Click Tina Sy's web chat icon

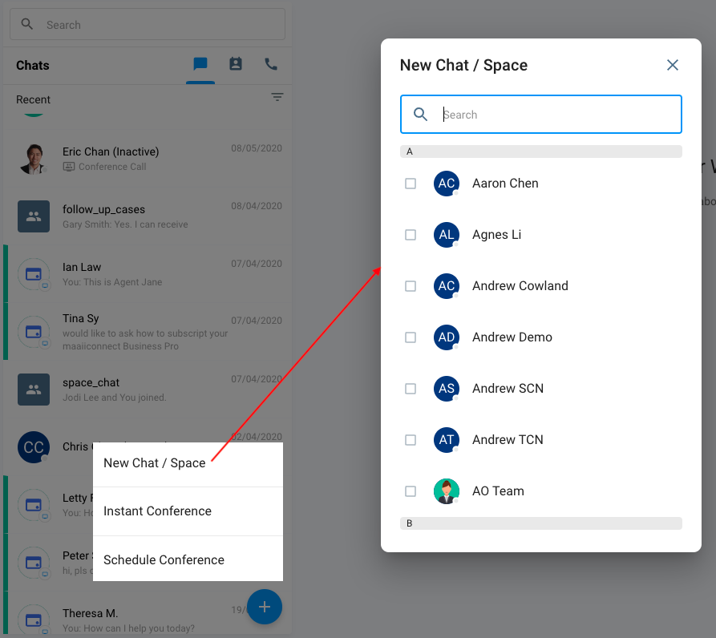(34, 332)
